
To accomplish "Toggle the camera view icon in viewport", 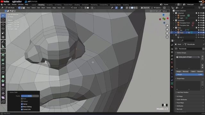I will (x=167, y=33).
